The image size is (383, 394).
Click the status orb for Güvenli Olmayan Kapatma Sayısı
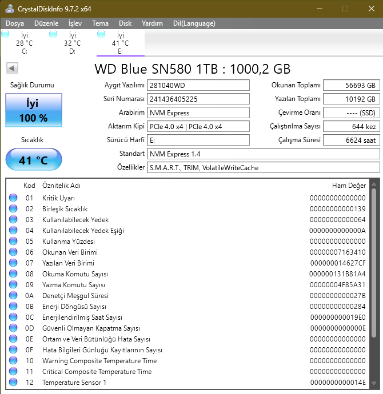(x=13, y=328)
